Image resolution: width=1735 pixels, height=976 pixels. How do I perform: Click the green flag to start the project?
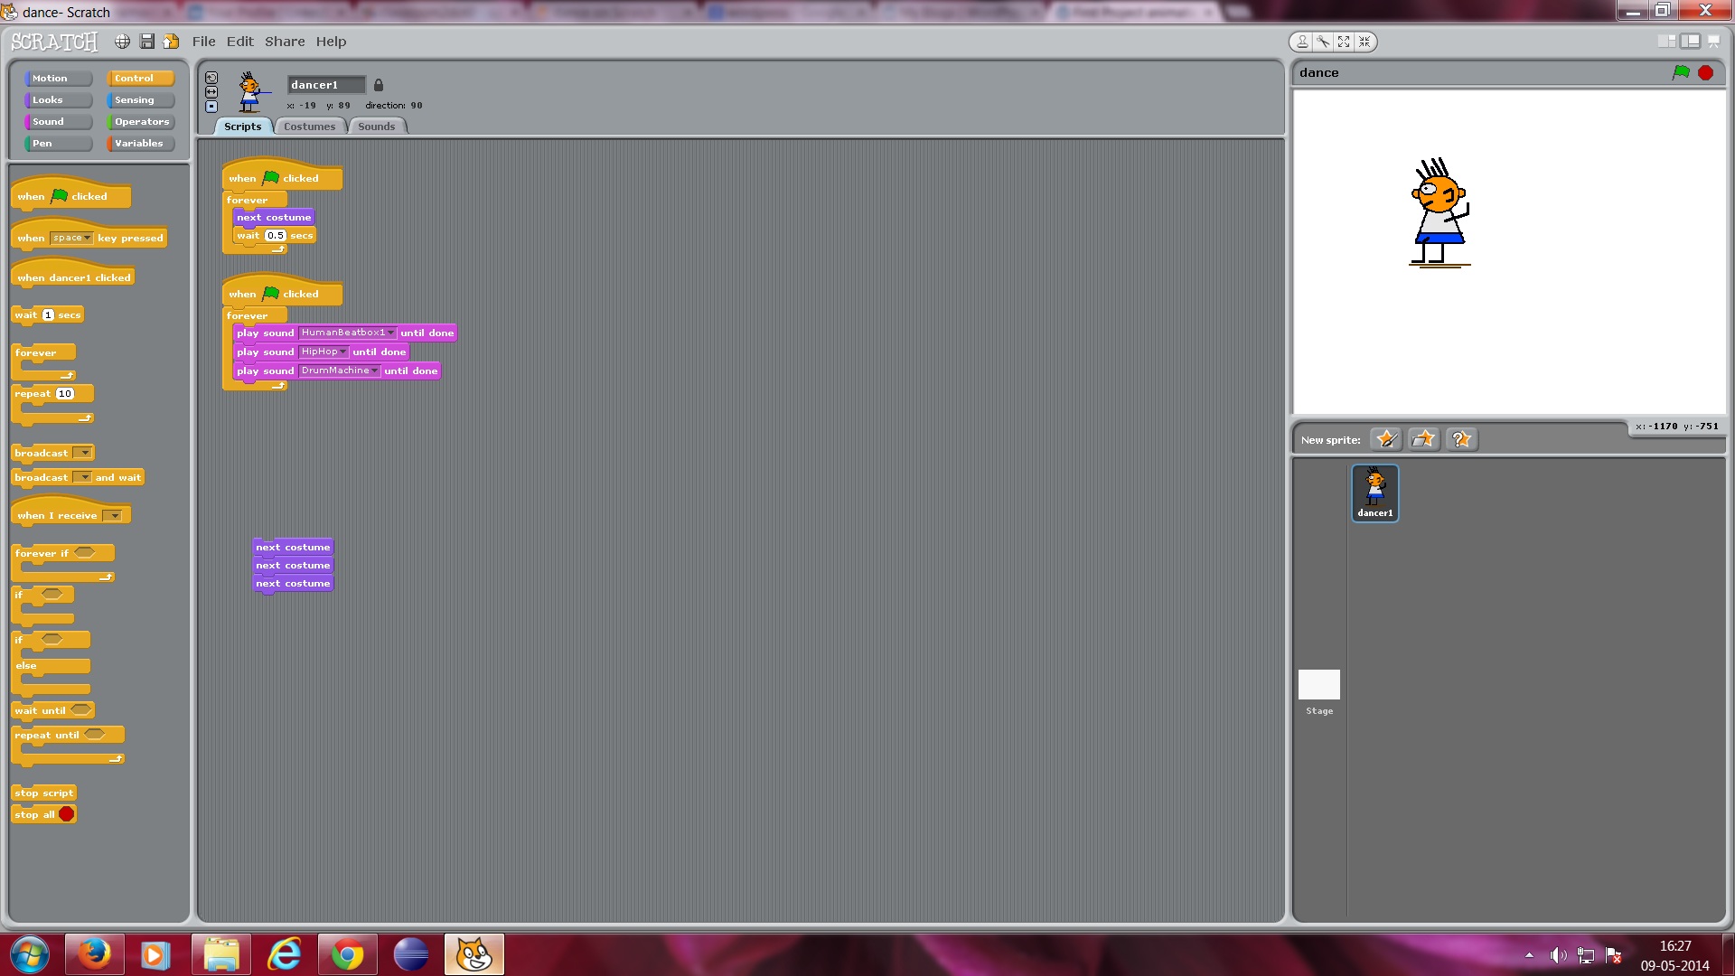[x=1680, y=72]
